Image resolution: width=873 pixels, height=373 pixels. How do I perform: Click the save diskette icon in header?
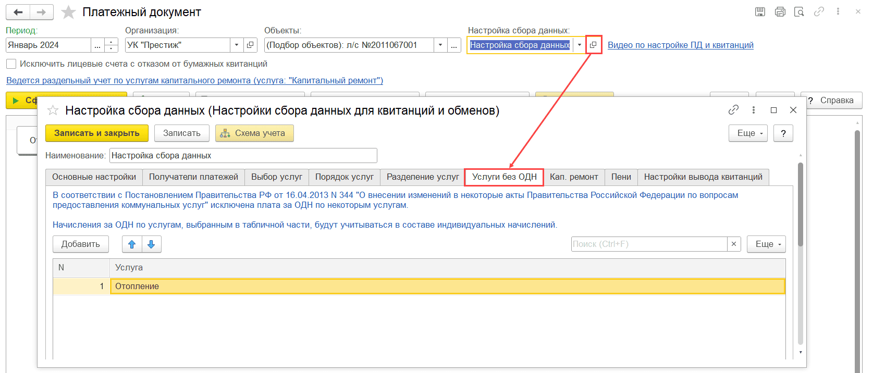(760, 12)
